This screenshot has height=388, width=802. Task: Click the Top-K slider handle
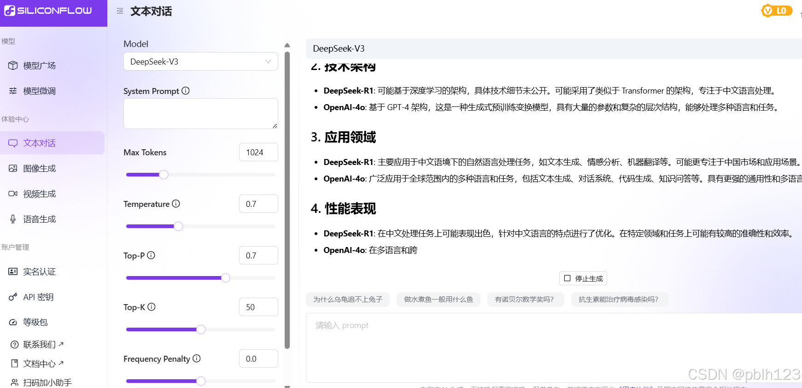201,329
